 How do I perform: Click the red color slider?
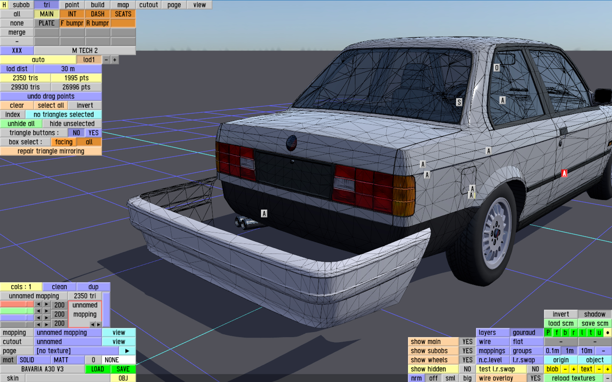click(x=17, y=304)
